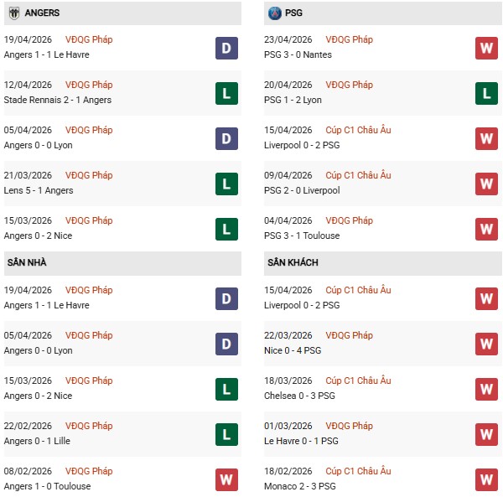
Task: Click the W badge for Nice 0-4 PSG
Action: tap(486, 344)
